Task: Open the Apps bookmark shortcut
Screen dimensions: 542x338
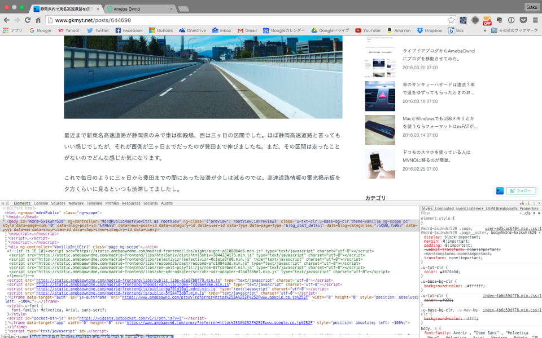Action: point(12,30)
